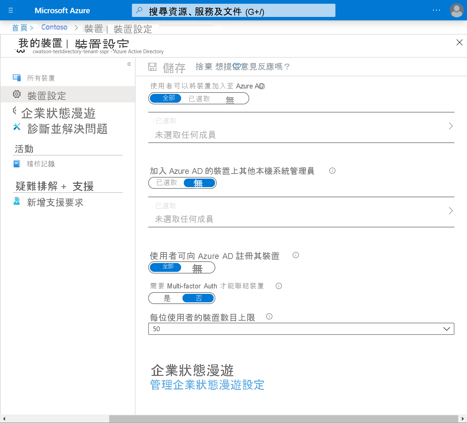Click the 儲存 save disk icon
This screenshot has width=467, height=423.
click(x=152, y=67)
